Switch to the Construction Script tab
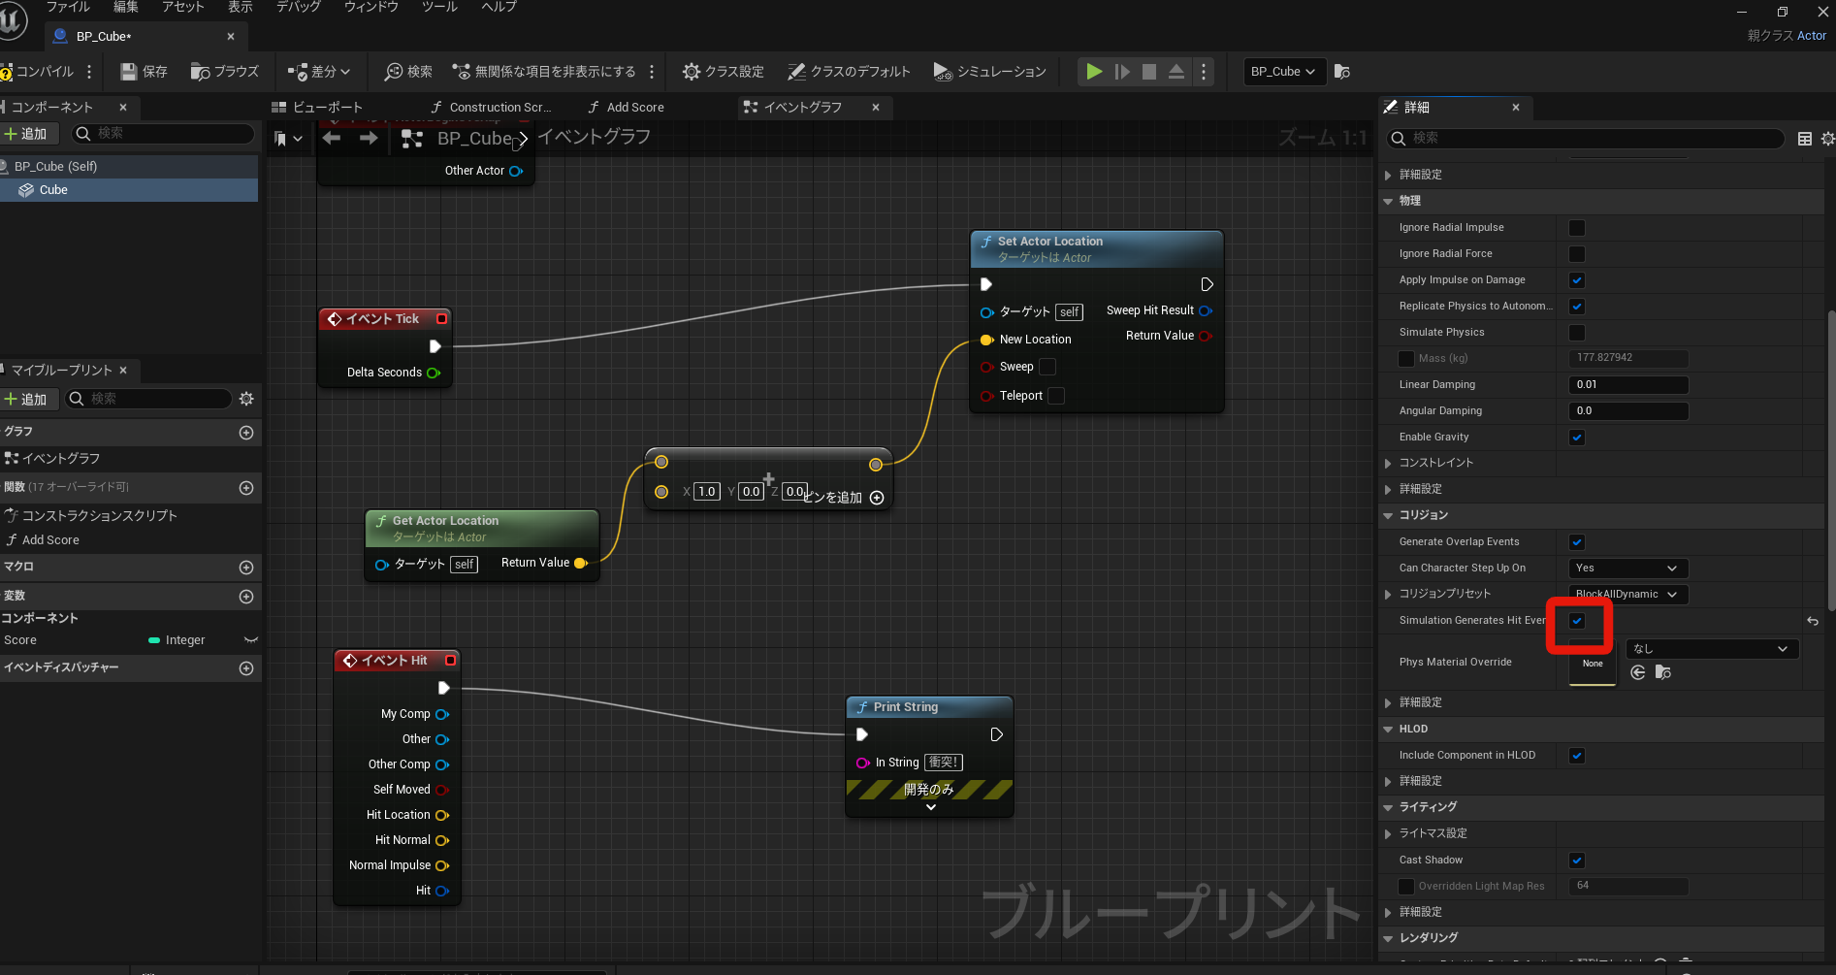Viewport: 1836px width, 975px height. click(x=491, y=108)
